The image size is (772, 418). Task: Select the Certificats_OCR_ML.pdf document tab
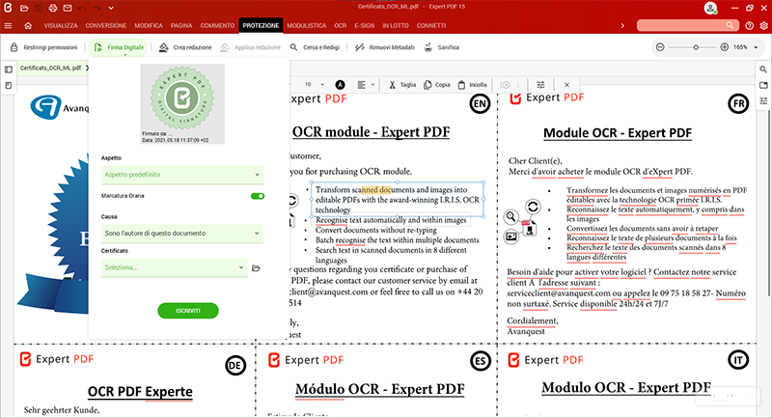pyautogui.click(x=50, y=68)
